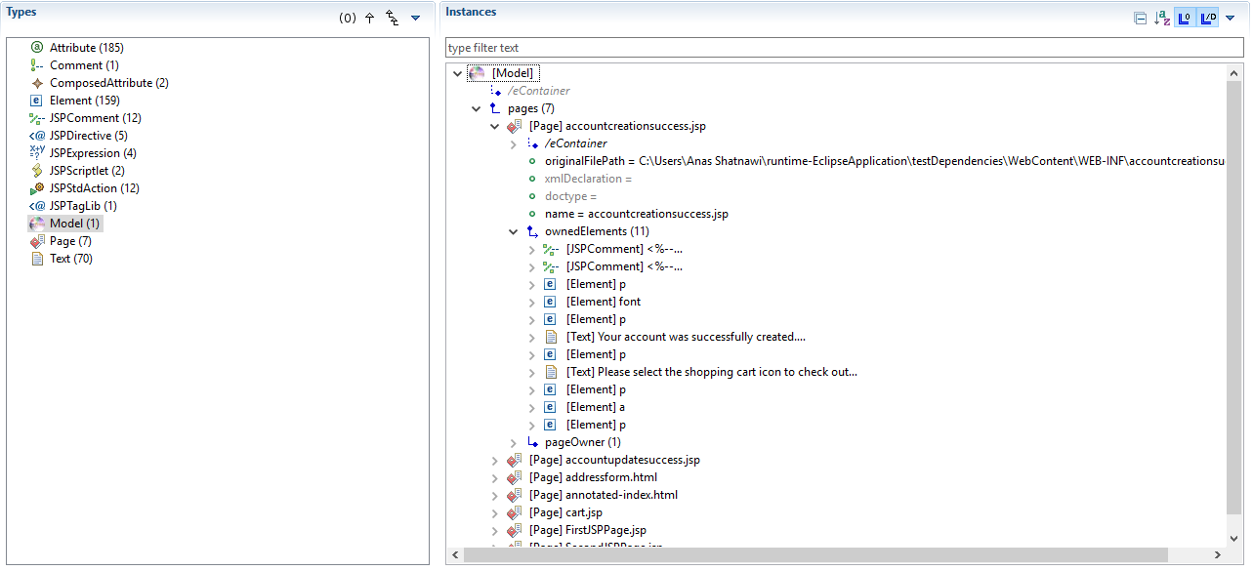Click the JSPExpression type icon

(37, 153)
